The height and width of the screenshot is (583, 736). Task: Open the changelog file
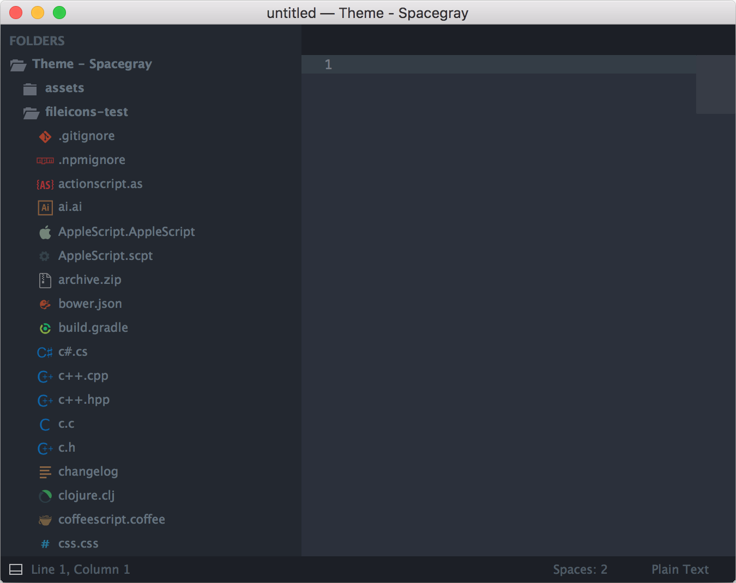[x=88, y=471]
